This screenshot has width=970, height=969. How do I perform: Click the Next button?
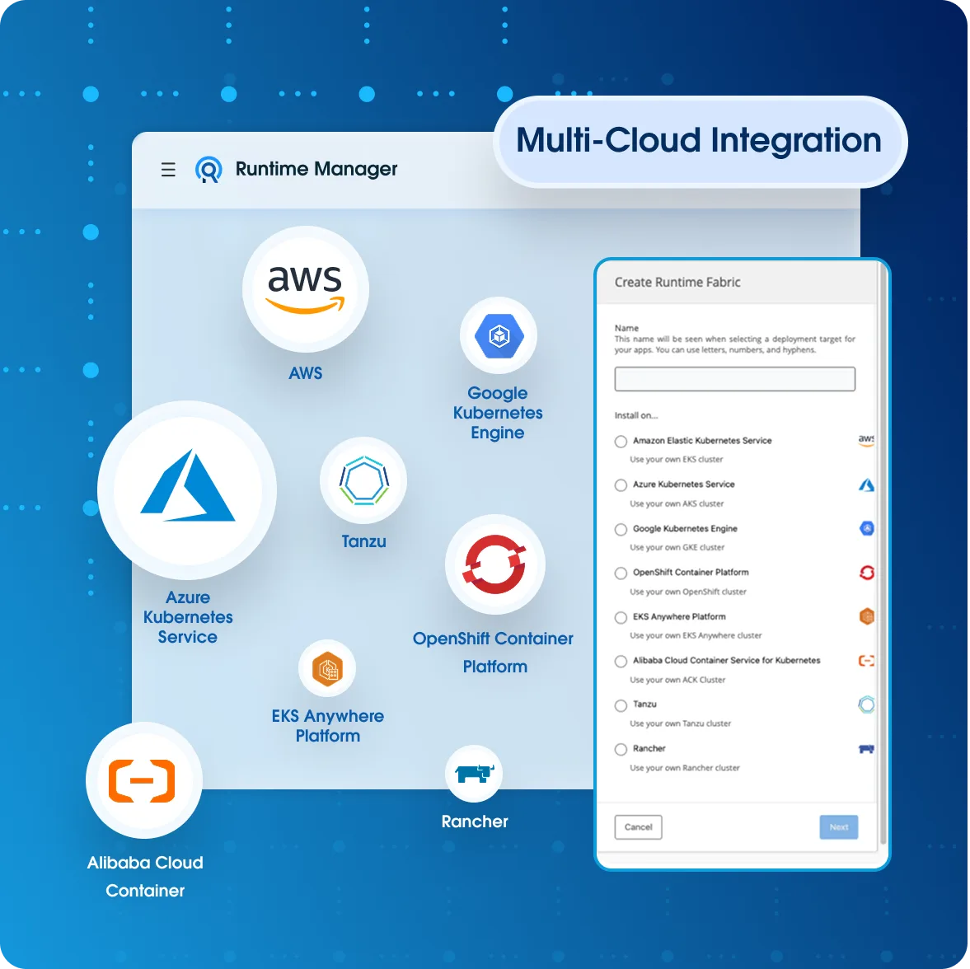pyautogui.click(x=839, y=827)
